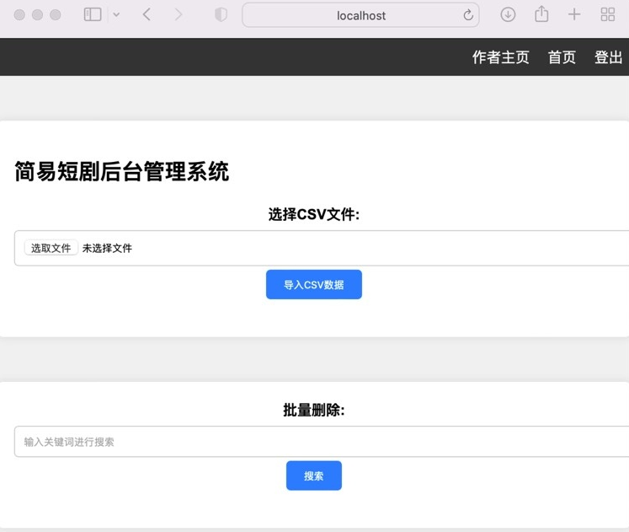Show the tab overview grid
Image resolution: width=629 pixels, height=532 pixels.
click(607, 14)
